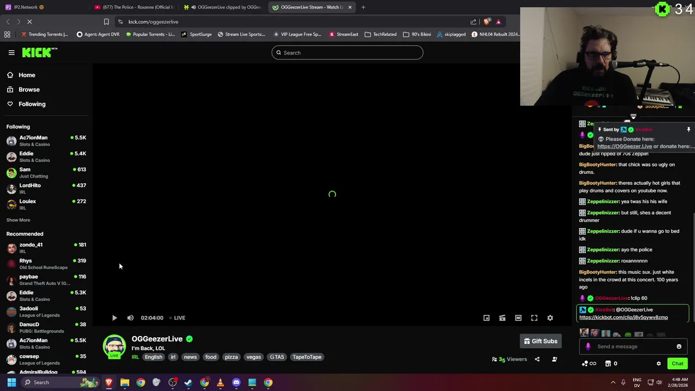The height and width of the screenshot is (391, 695).
Task: Select the GTA5 stream tag
Action: click(x=277, y=357)
